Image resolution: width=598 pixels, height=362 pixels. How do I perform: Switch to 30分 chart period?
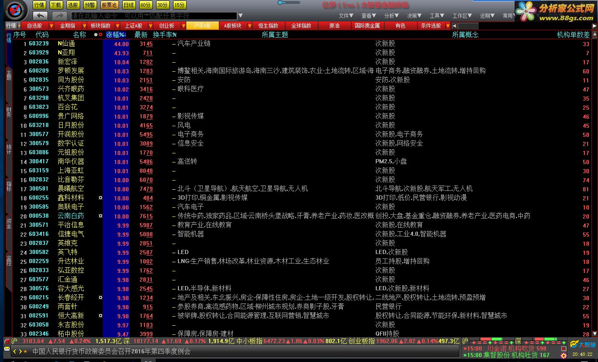pos(163,5)
